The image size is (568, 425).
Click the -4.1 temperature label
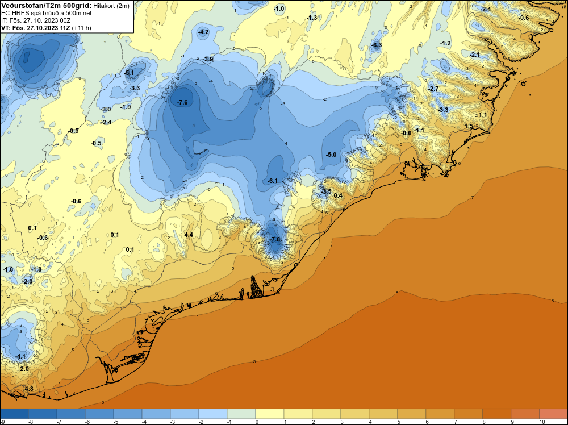(x=20, y=356)
